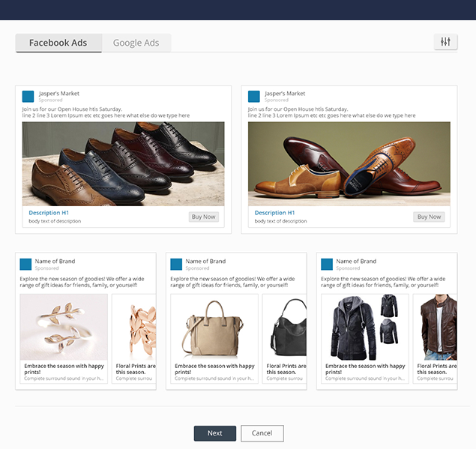Click the Next button

215,433
